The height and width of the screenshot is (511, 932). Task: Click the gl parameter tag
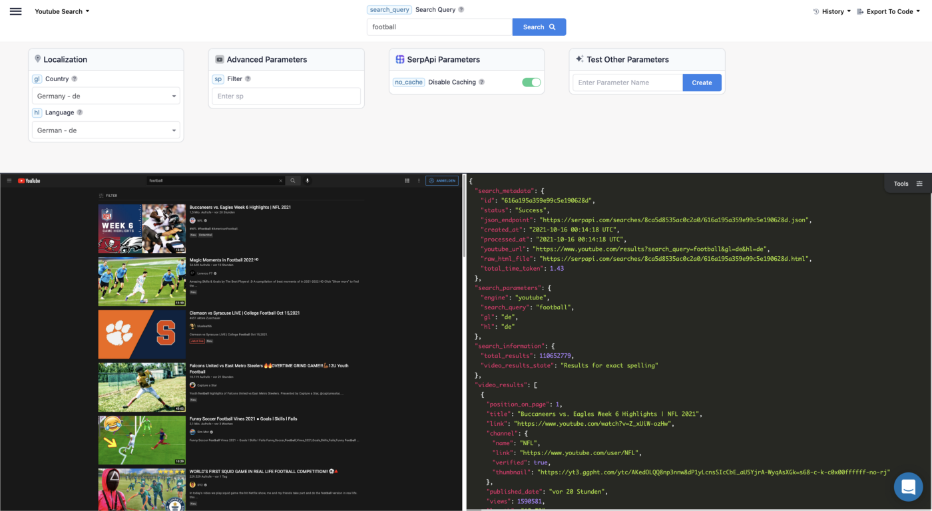(x=37, y=79)
